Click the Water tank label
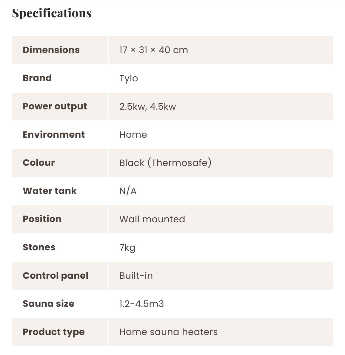The image size is (345, 355). click(x=50, y=191)
